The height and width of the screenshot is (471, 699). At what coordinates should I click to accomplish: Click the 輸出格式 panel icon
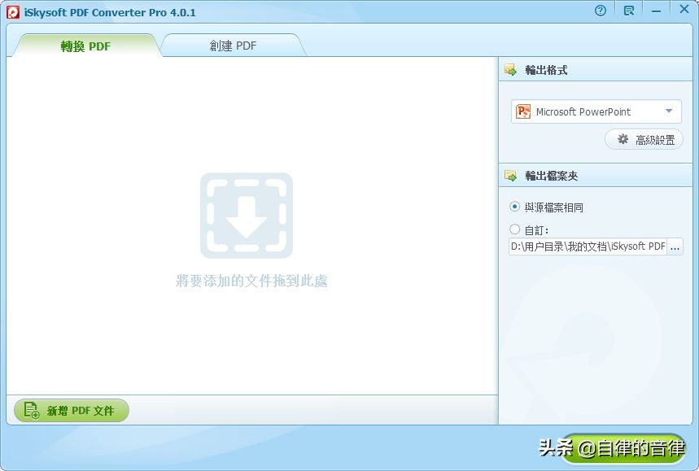click(510, 70)
